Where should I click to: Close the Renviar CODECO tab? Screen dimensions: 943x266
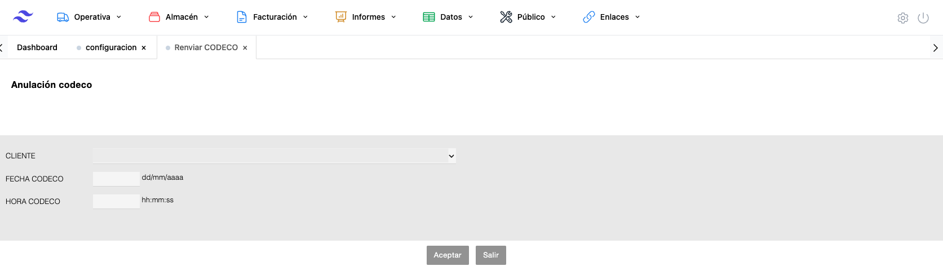245,48
